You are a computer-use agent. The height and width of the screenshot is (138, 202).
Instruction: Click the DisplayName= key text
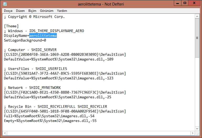point(17,36)
